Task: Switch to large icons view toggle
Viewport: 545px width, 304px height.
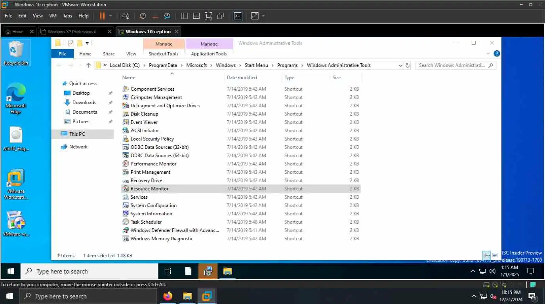Action: coord(495,255)
